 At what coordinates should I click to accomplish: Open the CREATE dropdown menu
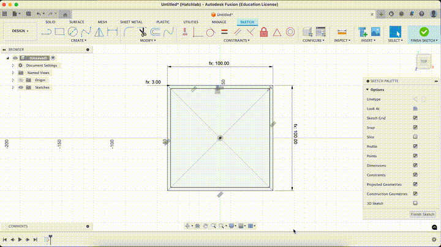78,40
